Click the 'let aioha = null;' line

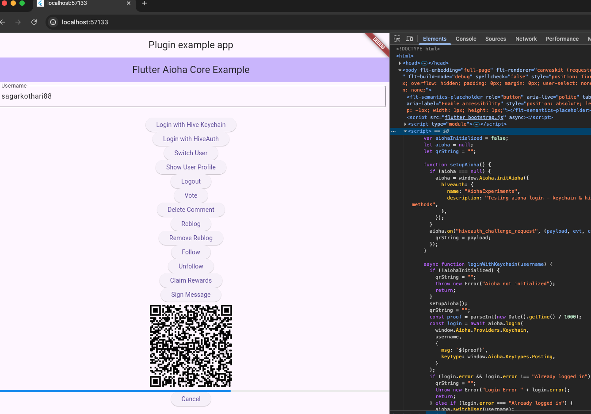pos(448,145)
